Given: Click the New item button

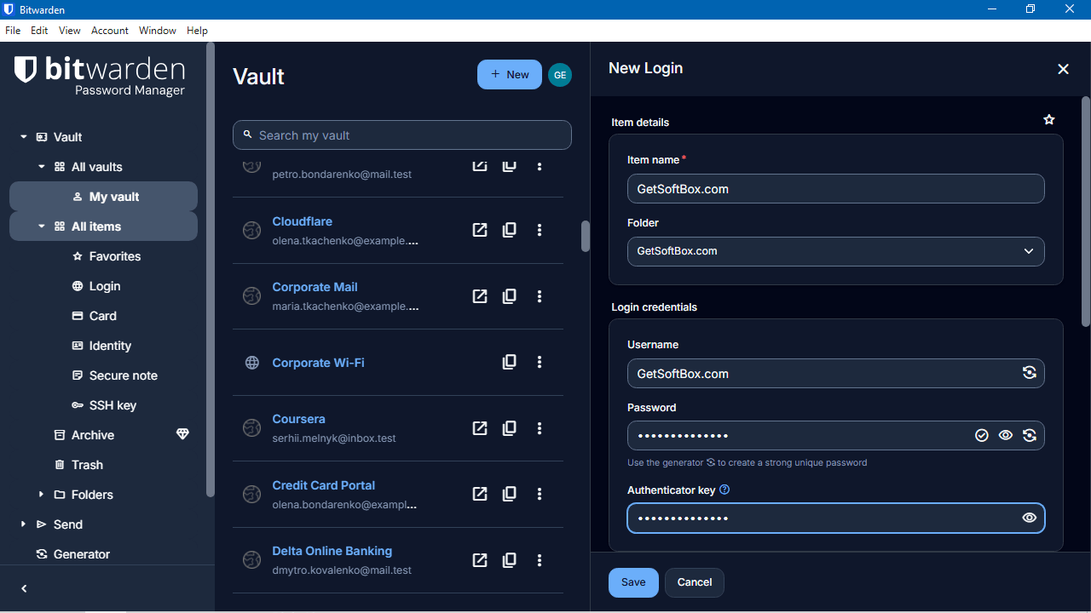Looking at the screenshot, I should point(510,75).
